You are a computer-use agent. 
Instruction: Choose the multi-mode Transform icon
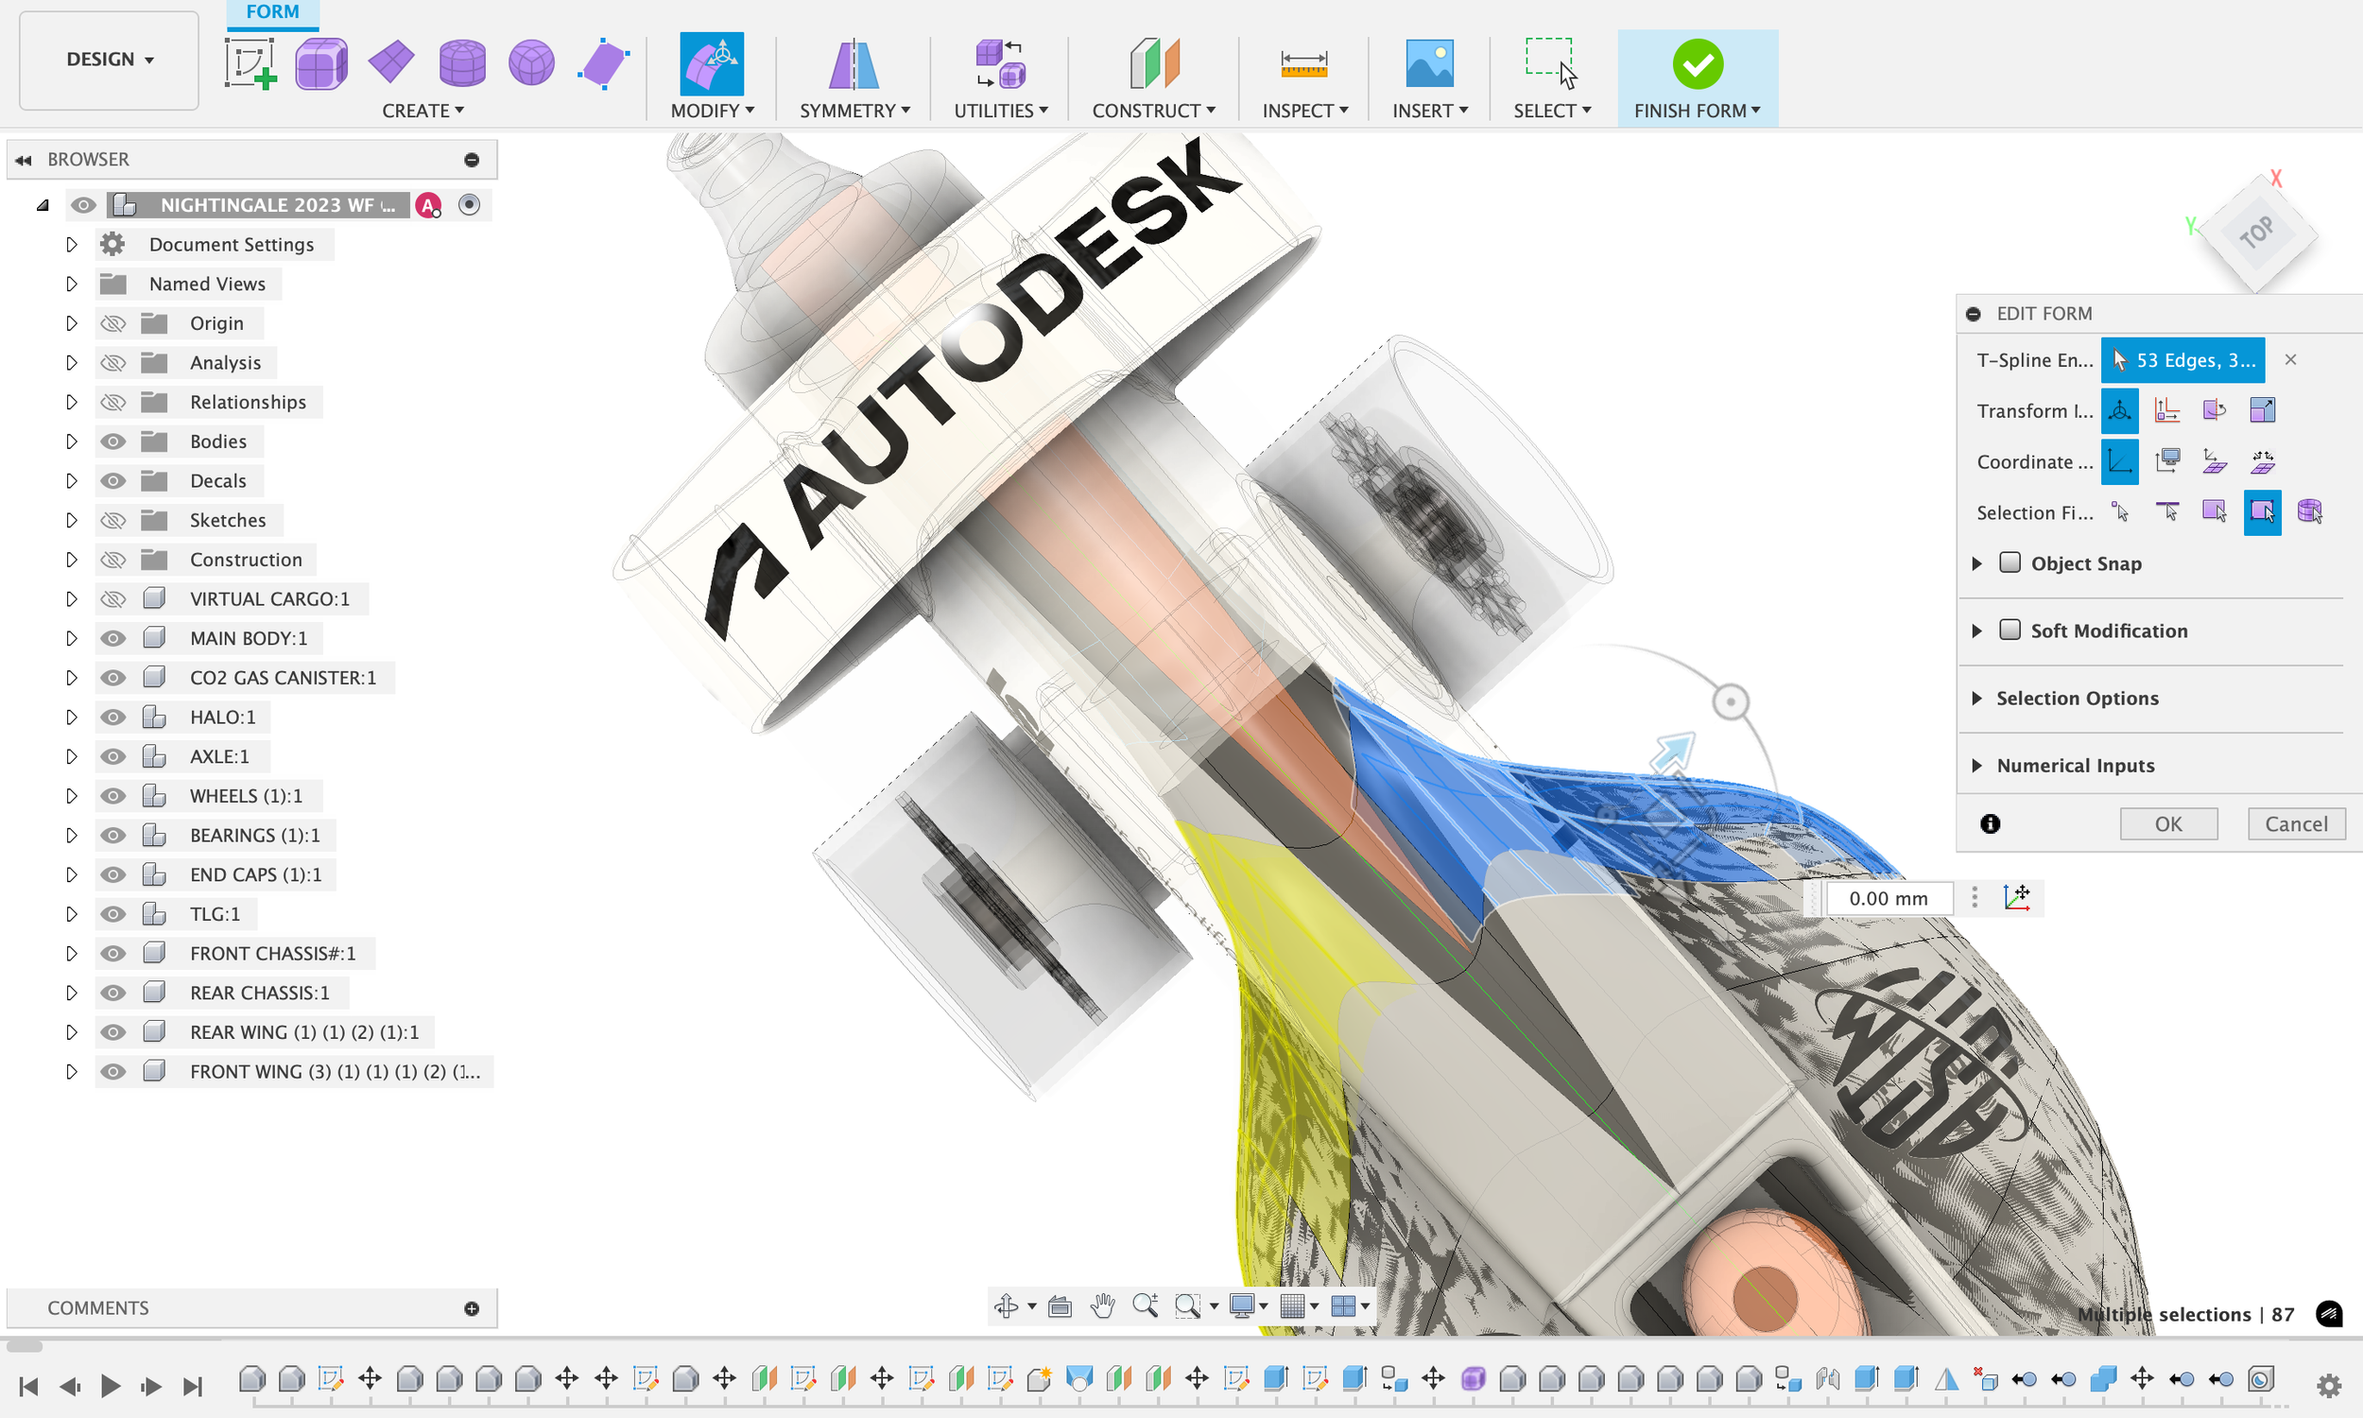point(2119,411)
